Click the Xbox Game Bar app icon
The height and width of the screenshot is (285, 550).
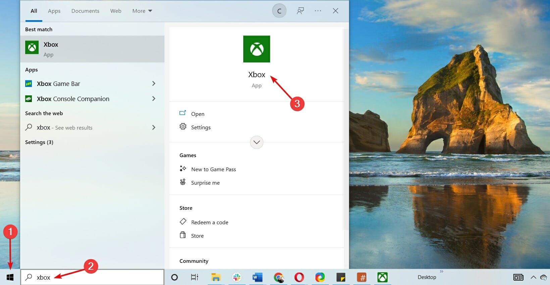pos(29,84)
